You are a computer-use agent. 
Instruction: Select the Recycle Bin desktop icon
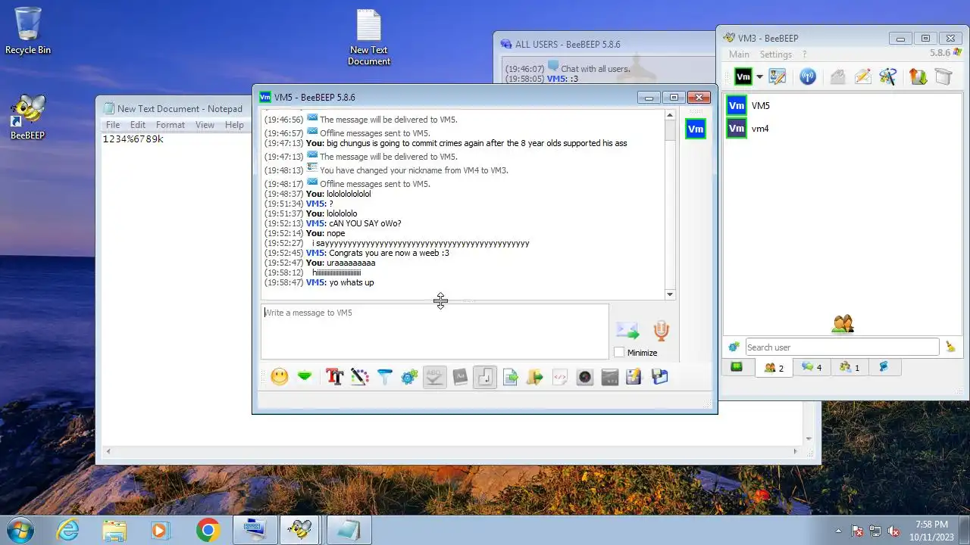pos(28,31)
